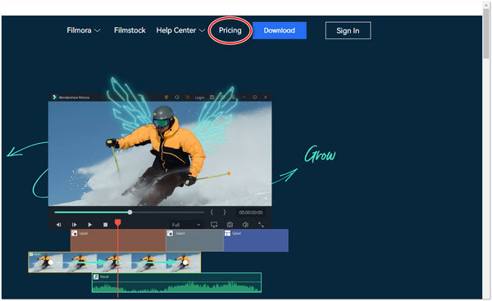Image resolution: width=492 pixels, height=301 pixels.
Task: Click the Wondershare Filmora logo icon
Action: click(55, 97)
